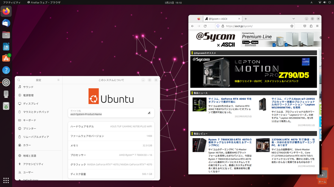This screenshot has width=334, height=187.
Task: Select サウンド in the Settings sidebar
Action: click(39, 87)
